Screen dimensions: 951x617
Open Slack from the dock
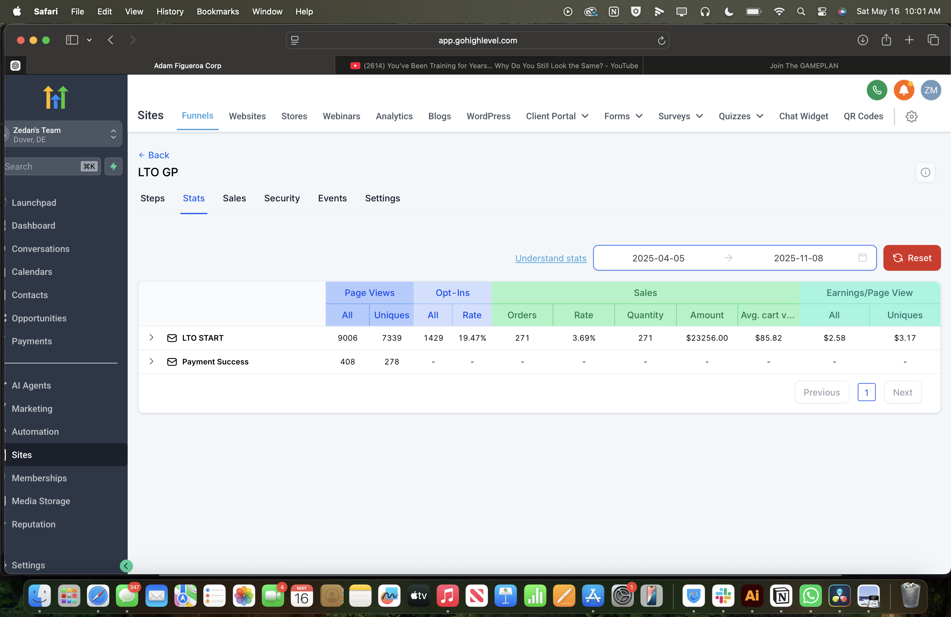click(x=723, y=596)
